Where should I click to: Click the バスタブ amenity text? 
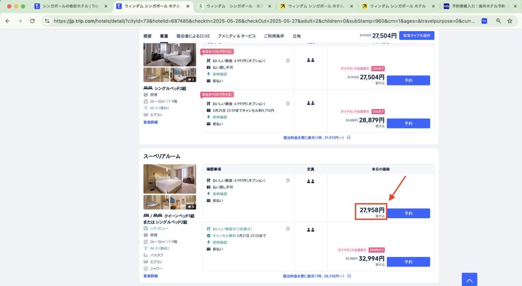pyautogui.click(x=156, y=255)
